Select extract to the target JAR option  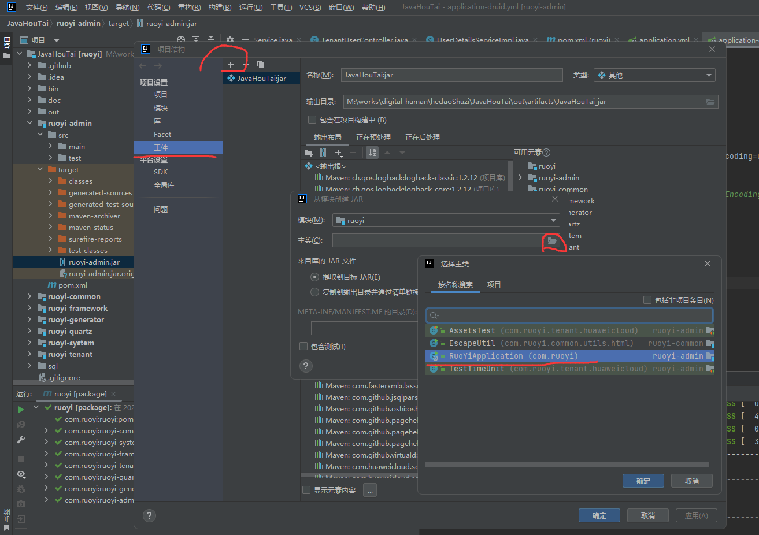click(314, 277)
